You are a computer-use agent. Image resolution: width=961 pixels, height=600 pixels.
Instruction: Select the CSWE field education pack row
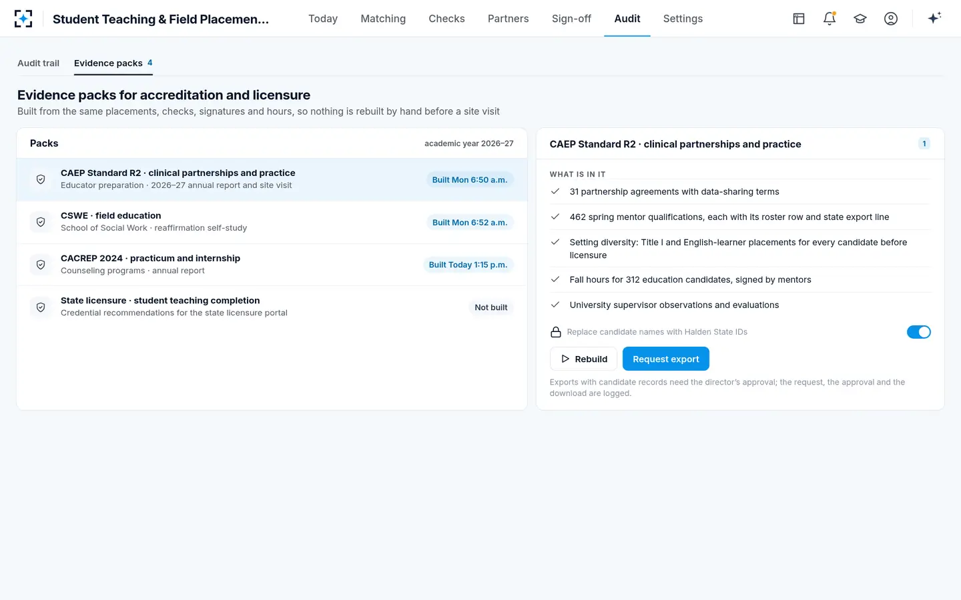point(272,222)
